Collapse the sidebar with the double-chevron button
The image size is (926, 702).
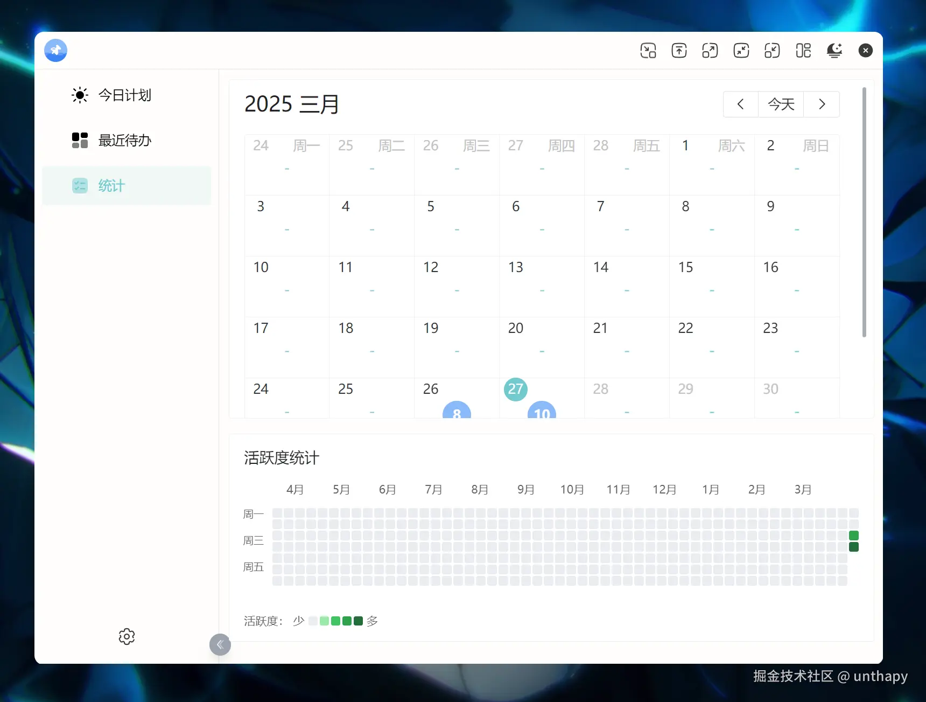pyautogui.click(x=220, y=644)
